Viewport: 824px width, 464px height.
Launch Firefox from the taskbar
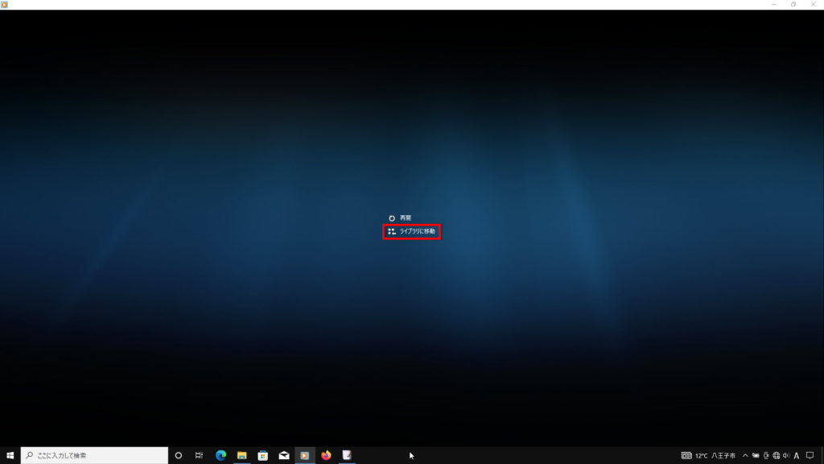click(x=326, y=455)
